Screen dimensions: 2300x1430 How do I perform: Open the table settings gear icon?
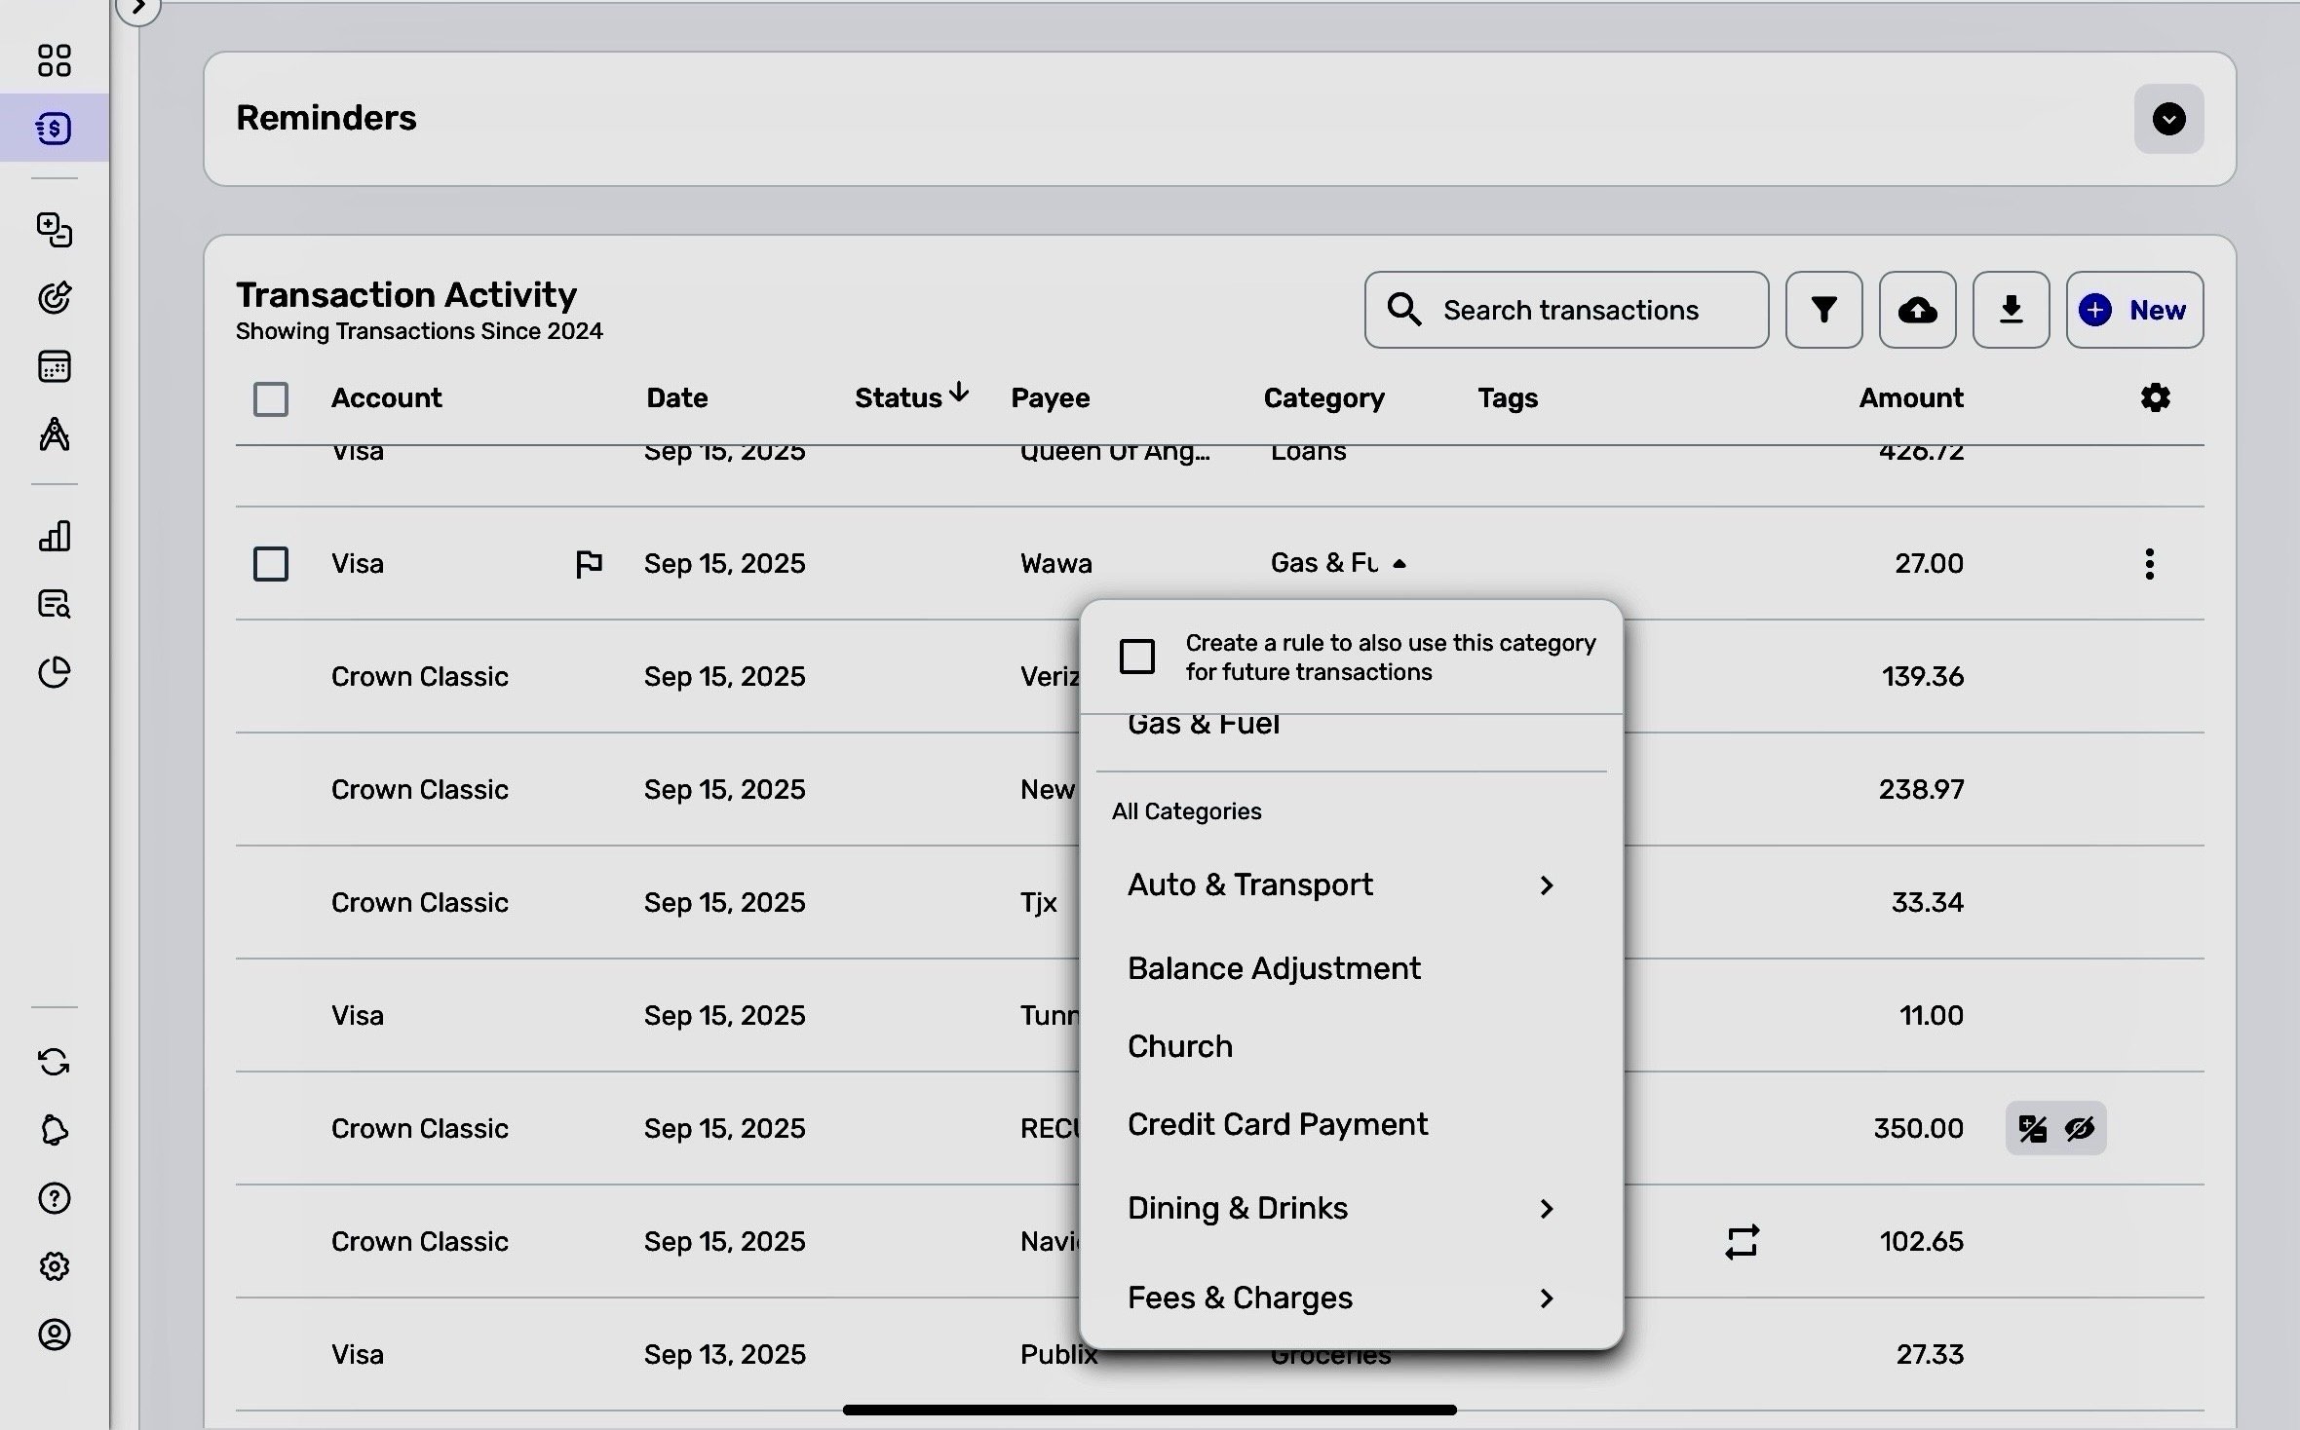click(2155, 397)
